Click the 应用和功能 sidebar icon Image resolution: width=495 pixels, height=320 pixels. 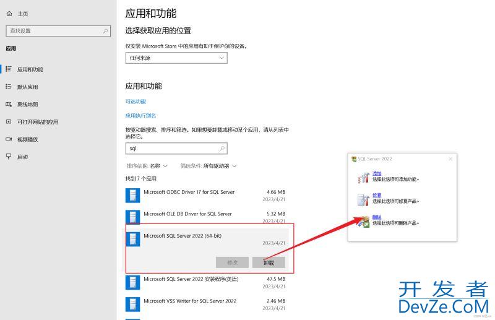[9, 69]
